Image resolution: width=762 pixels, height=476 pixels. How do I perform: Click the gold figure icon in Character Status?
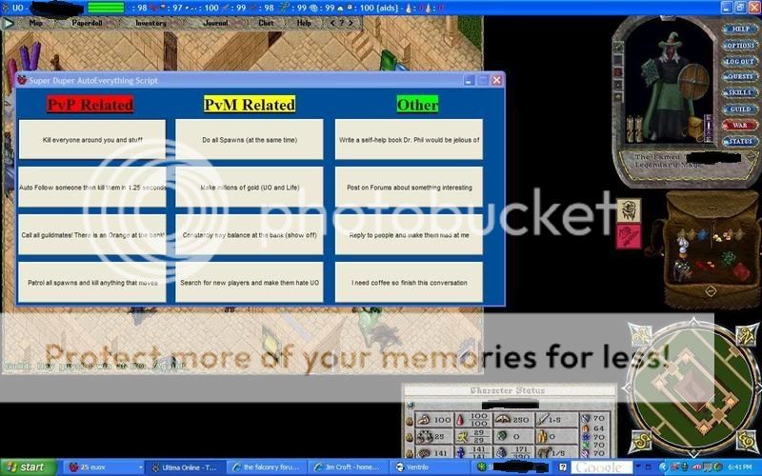pyautogui.click(x=541, y=436)
